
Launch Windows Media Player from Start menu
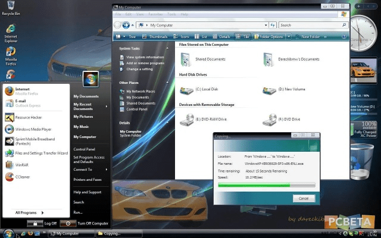pos(32,129)
